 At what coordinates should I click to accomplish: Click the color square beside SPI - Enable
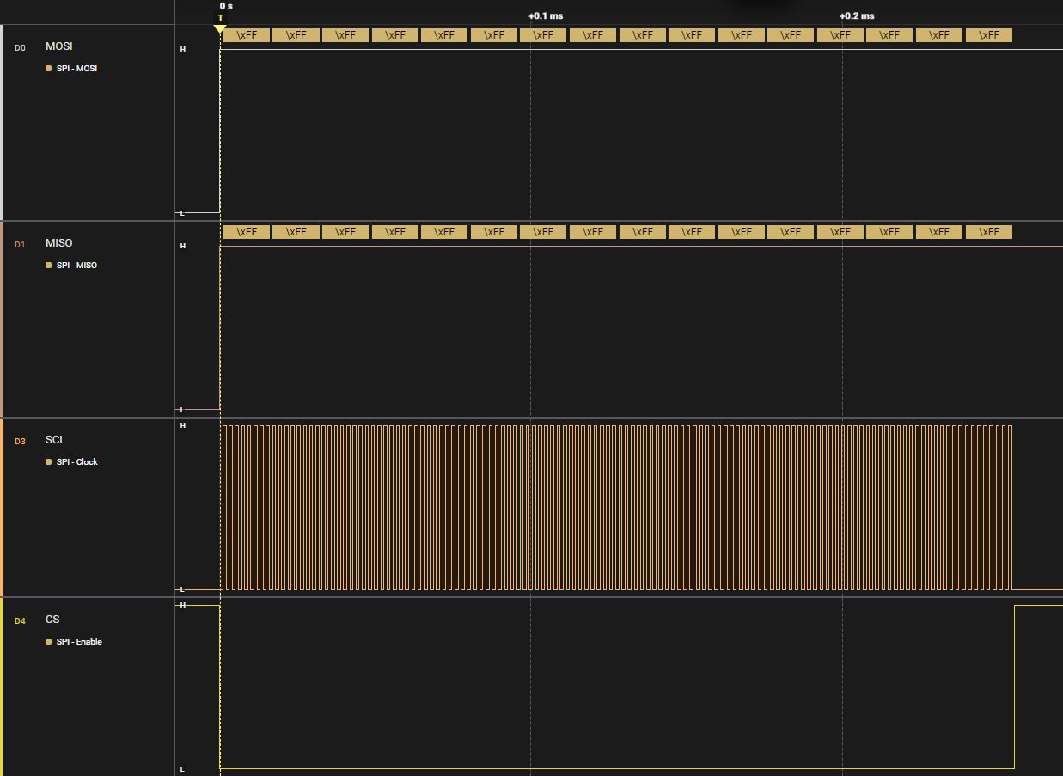pyautogui.click(x=49, y=642)
